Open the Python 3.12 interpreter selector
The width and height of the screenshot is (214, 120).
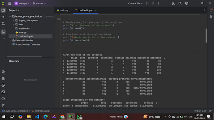pyautogui.click(x=200, y=111)
